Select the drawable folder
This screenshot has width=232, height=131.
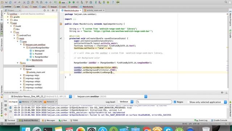30,66
